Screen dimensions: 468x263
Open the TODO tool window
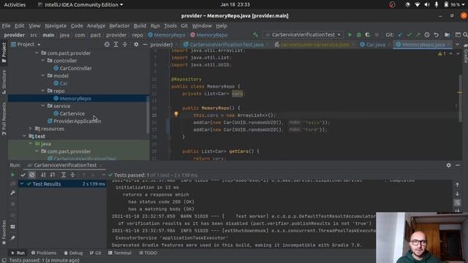click(x=148, y=253)
